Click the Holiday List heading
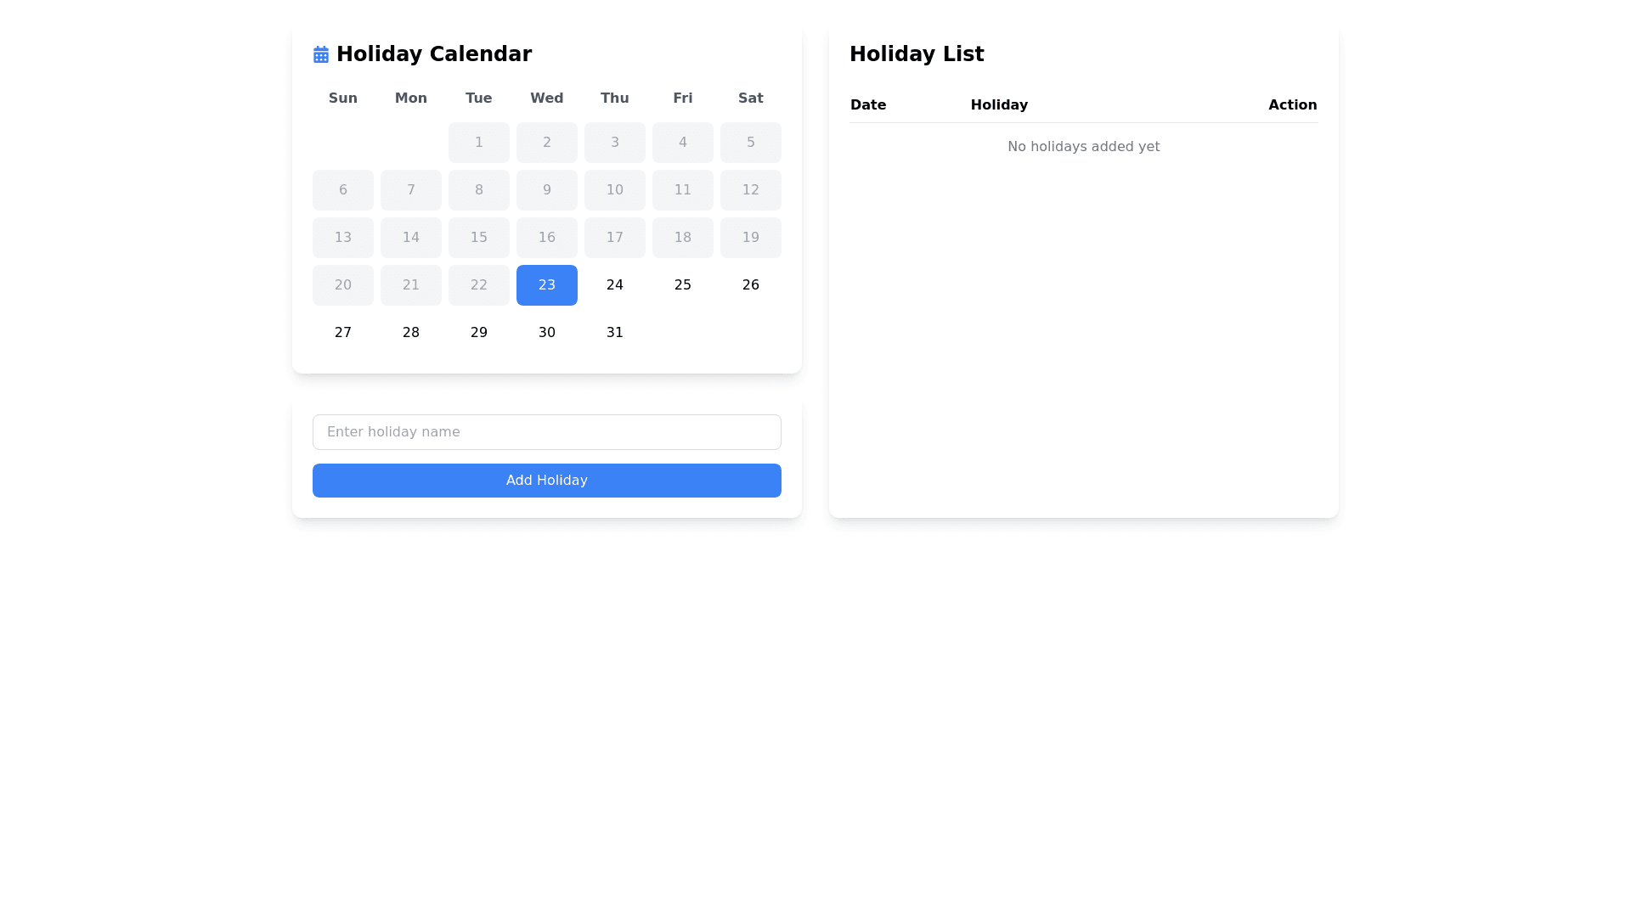Viewport: 1631px width, 917px height. [917, 54]
